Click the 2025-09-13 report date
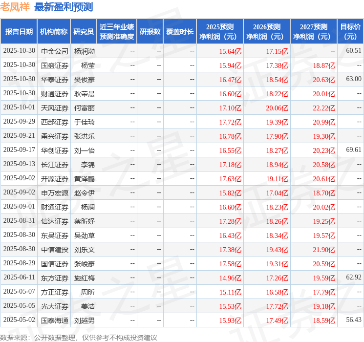 (x=19, y=164)
